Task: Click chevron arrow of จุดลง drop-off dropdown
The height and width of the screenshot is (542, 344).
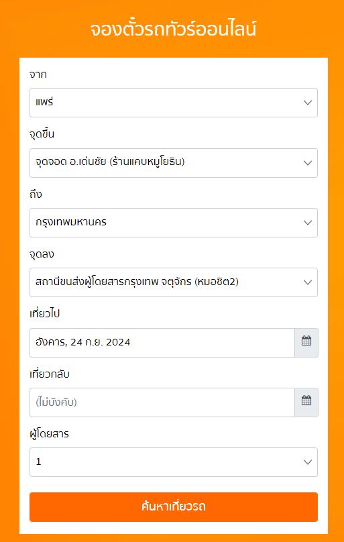Action: point(307,282)
